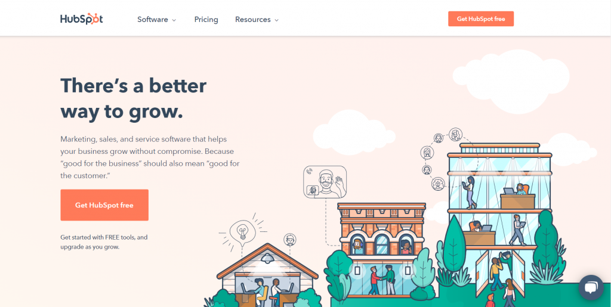
Task: Click the topmost avatar circle near tower
Action: click(455, 135)
